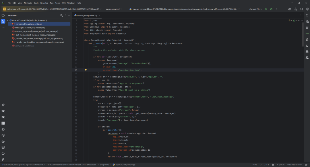Open the Terminal tool window

point(3,147)
